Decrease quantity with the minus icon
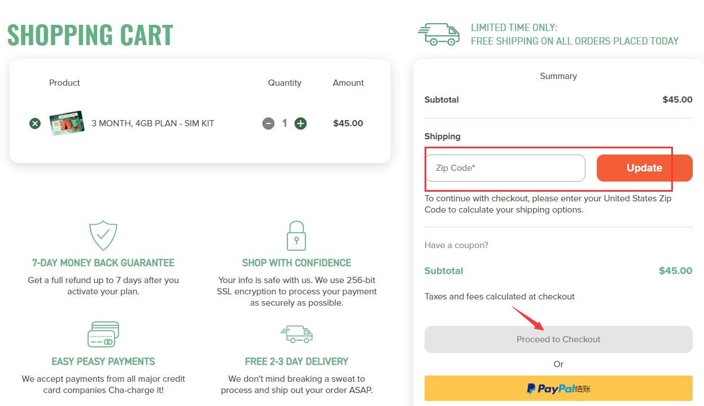704x406 pixels. click(268, 123)
